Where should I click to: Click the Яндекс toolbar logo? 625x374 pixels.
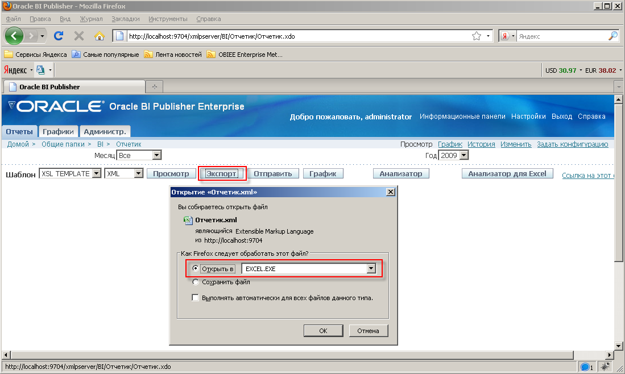pos(15,70)
